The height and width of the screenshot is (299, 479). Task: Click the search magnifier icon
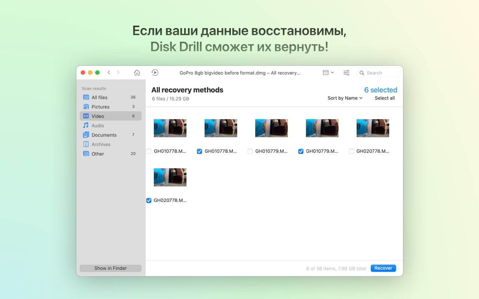[361, 73]
